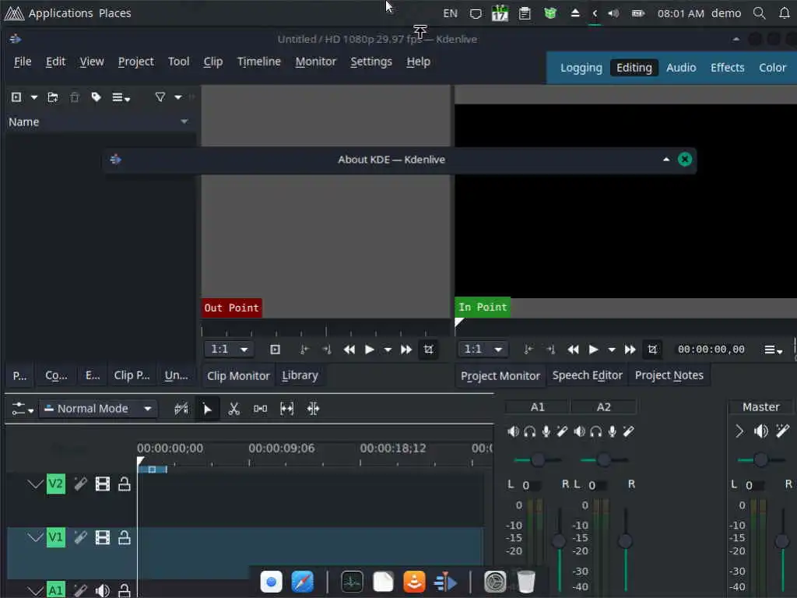Adjust Master balance slider knob
This screenshot has width=797, height=598.
[761, 460]
